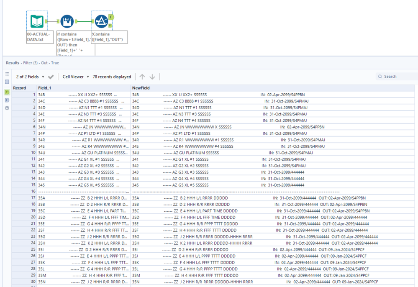Click the Record column header
Image resolution: width=418 pixels, height=287 pixels.
pyautogui.click(x=24, y=88)
